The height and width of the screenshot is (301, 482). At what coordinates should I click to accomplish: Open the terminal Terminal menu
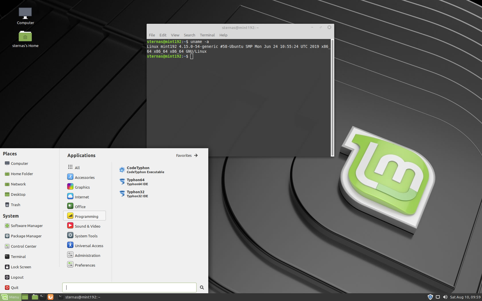207,35
